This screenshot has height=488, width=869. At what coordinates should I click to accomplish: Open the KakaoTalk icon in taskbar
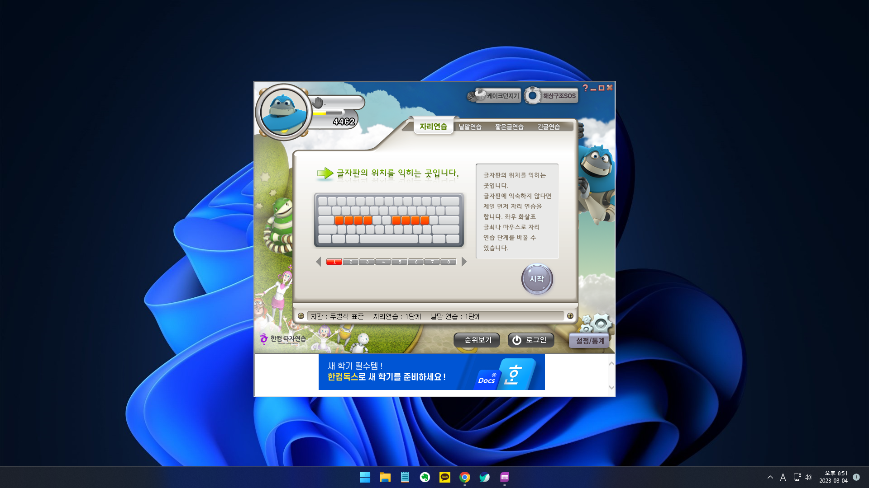pyautogui.click(x=444, y=477)
